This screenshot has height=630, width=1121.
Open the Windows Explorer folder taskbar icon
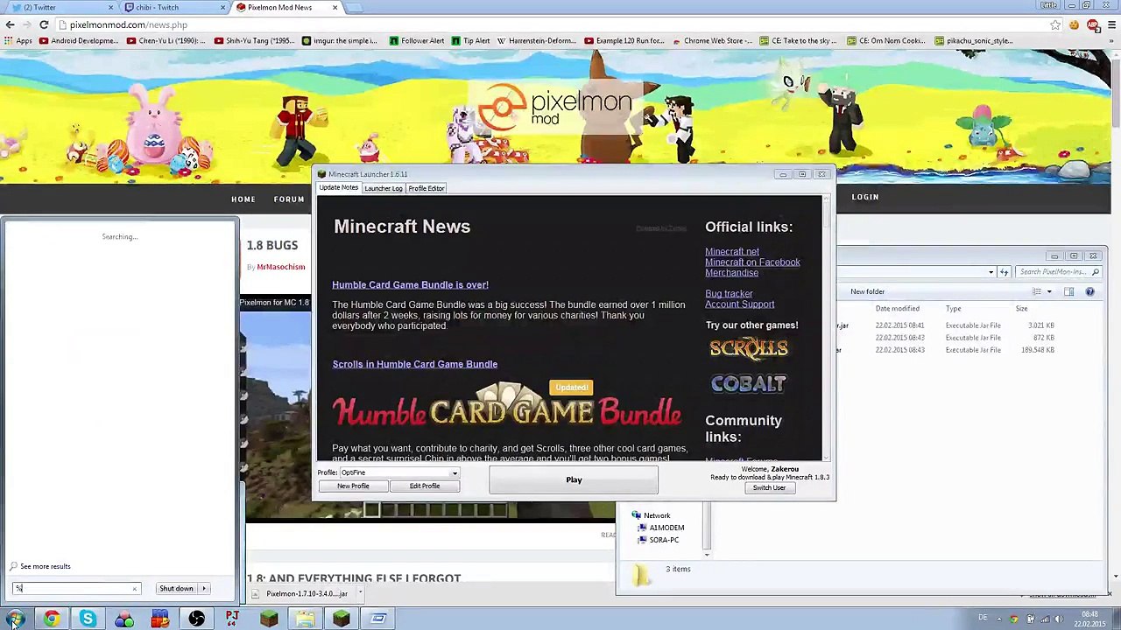click(305, 619)
